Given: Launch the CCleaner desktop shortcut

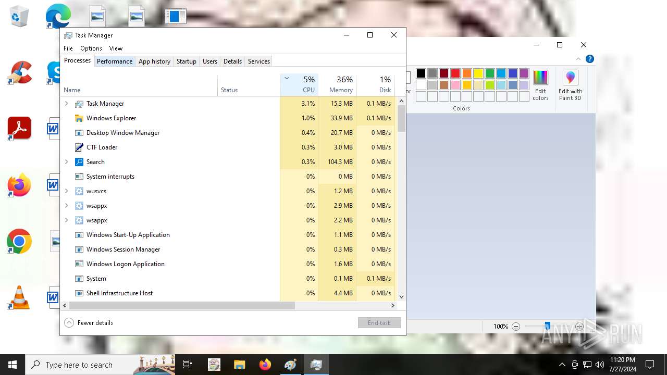Looking at the screenshot, I should [x=19, y=72].
